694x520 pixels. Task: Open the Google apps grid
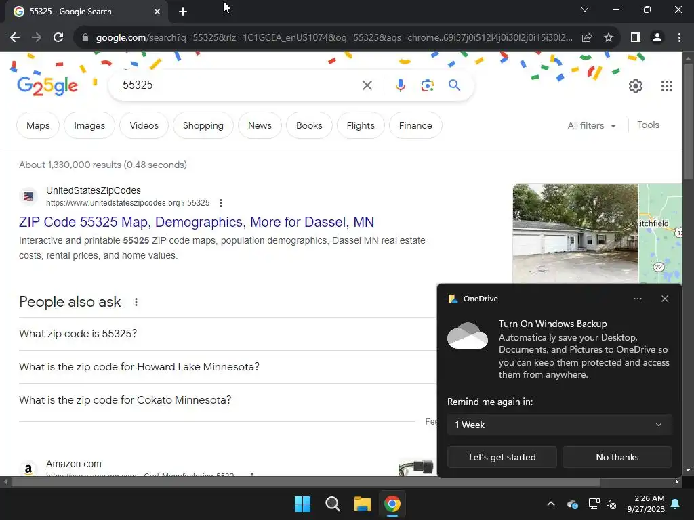667,86
